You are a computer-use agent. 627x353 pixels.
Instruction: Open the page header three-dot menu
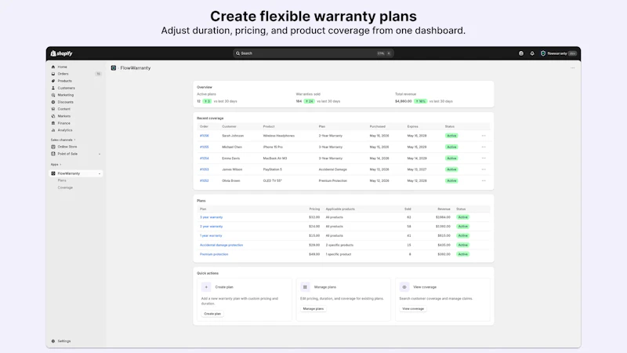pos(573,68)
